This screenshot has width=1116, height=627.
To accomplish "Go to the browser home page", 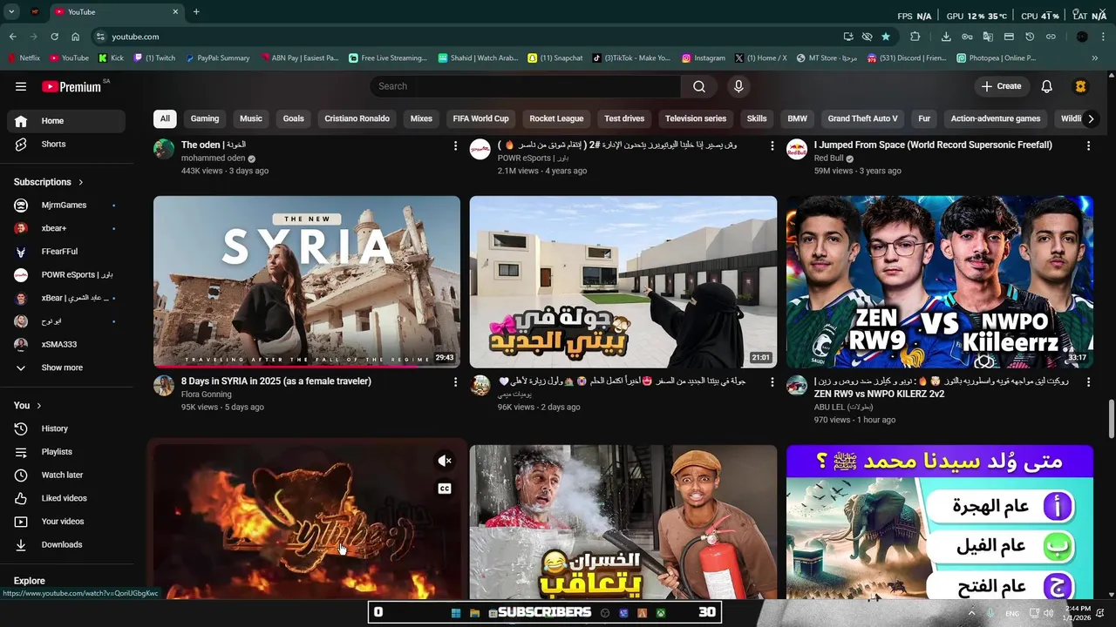I will click(x=75, y=37).
